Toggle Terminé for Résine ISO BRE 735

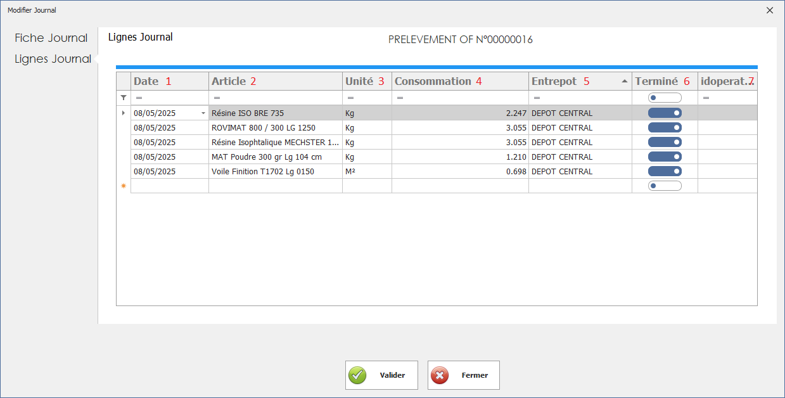(x=665, y=113)
